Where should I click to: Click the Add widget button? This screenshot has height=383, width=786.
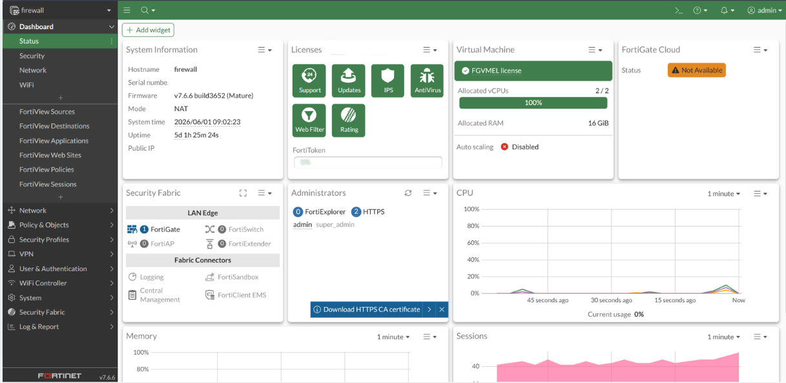point(149,30)
